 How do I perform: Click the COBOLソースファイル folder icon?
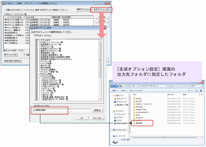tap(134, 104)
